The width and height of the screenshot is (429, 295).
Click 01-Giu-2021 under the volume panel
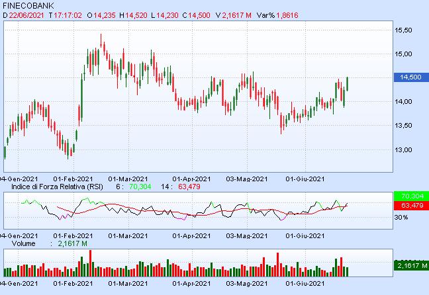[x=305, y=284]
